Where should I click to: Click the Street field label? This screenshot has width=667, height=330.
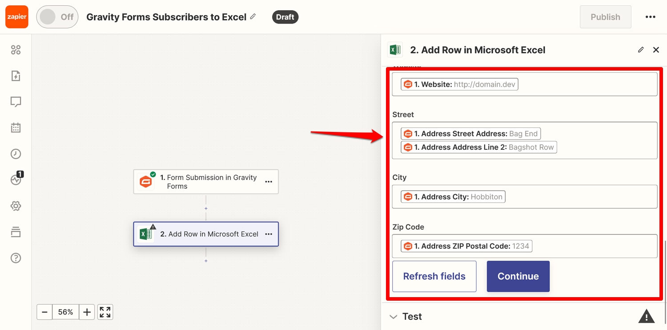click(403, 115)
